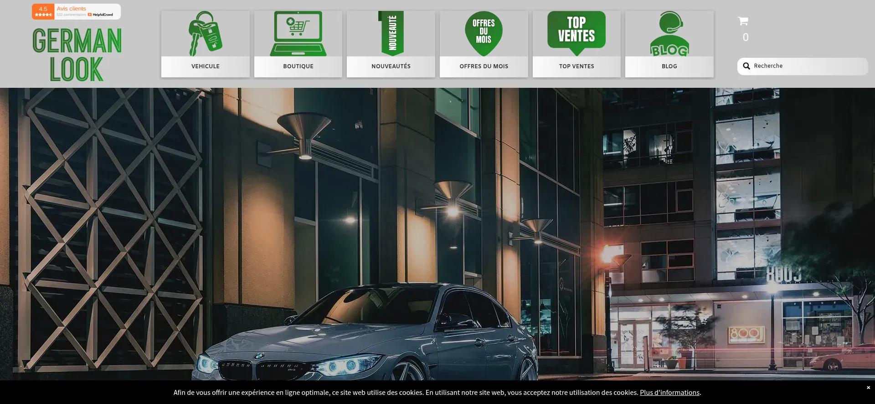Viewport: 875px width, 404px height.
Task: Click the Offres du Mois badge icon
Action: pyautogui.click(x=484, y=34)
